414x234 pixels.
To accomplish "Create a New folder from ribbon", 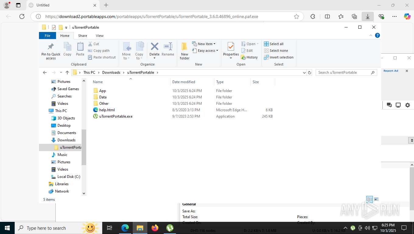I will 184,51.
